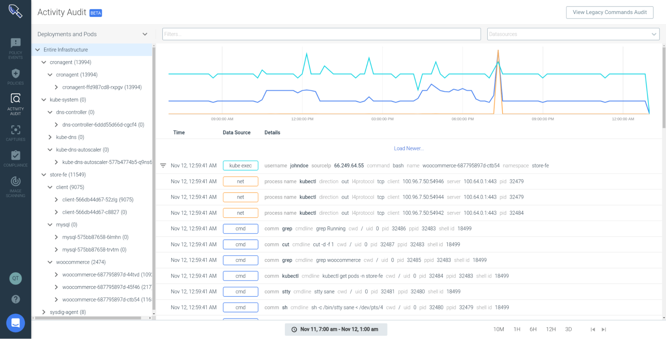Click the Filters input field
666x339 pixels.
321,34
